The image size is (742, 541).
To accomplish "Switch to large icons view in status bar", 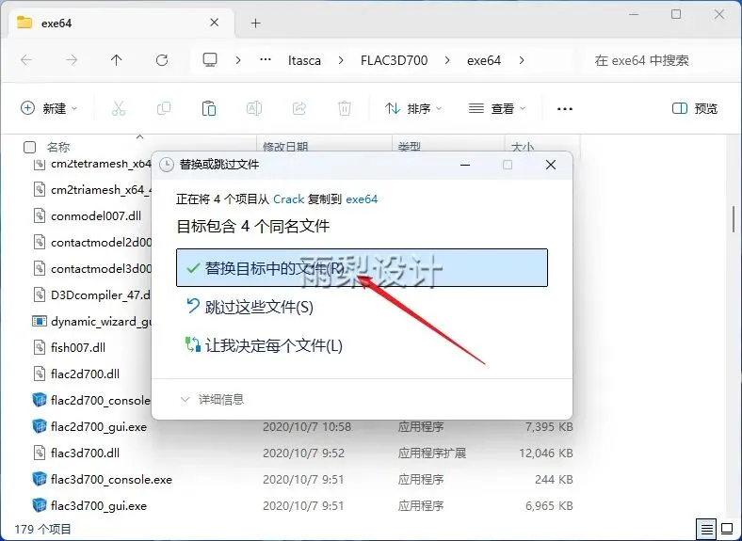I will pyautogui.click(x=727, y=528).
